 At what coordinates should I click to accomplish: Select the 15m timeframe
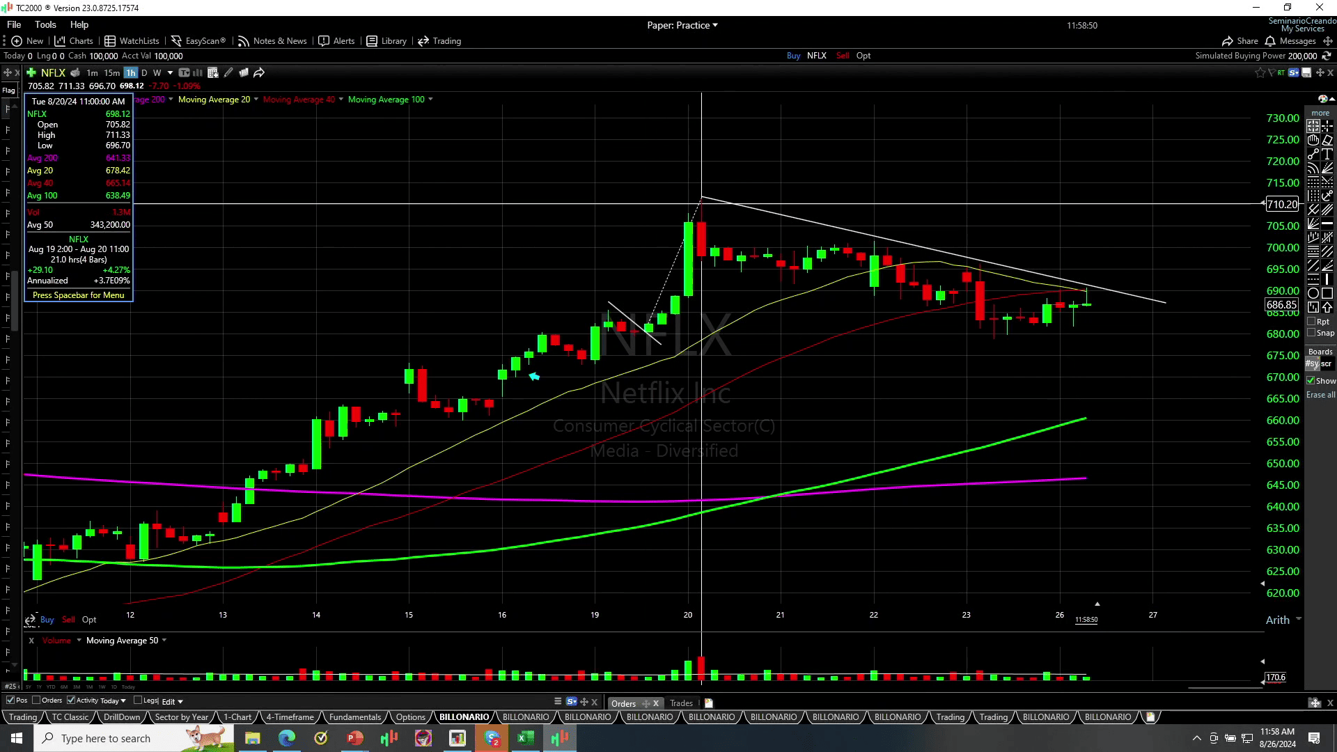pyautogui.click(x=111, y=72)
